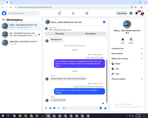Open Ray conversation in the list
The width and height of the screenshot is (148, 118).
pos(21,35)
